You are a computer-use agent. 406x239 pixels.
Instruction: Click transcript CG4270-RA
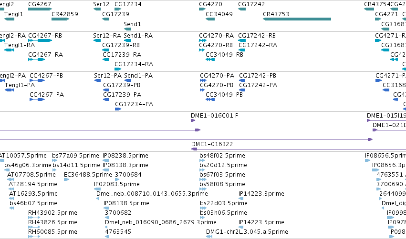[217, 35]
